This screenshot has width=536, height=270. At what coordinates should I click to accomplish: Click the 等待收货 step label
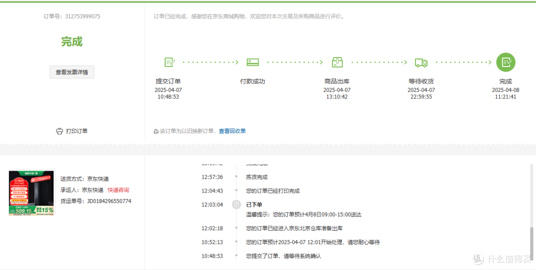(x=421, y=81)
